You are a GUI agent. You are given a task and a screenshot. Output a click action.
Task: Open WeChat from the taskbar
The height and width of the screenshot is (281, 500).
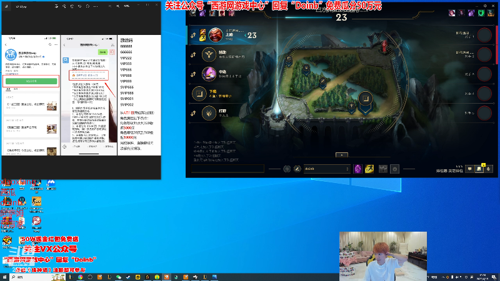click(119, 277)
